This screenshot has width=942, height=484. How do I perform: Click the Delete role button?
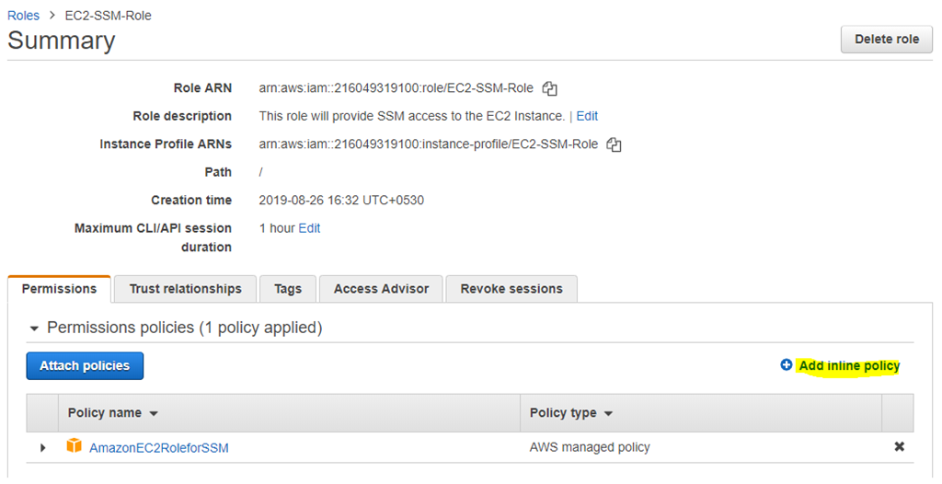(887, 39)
